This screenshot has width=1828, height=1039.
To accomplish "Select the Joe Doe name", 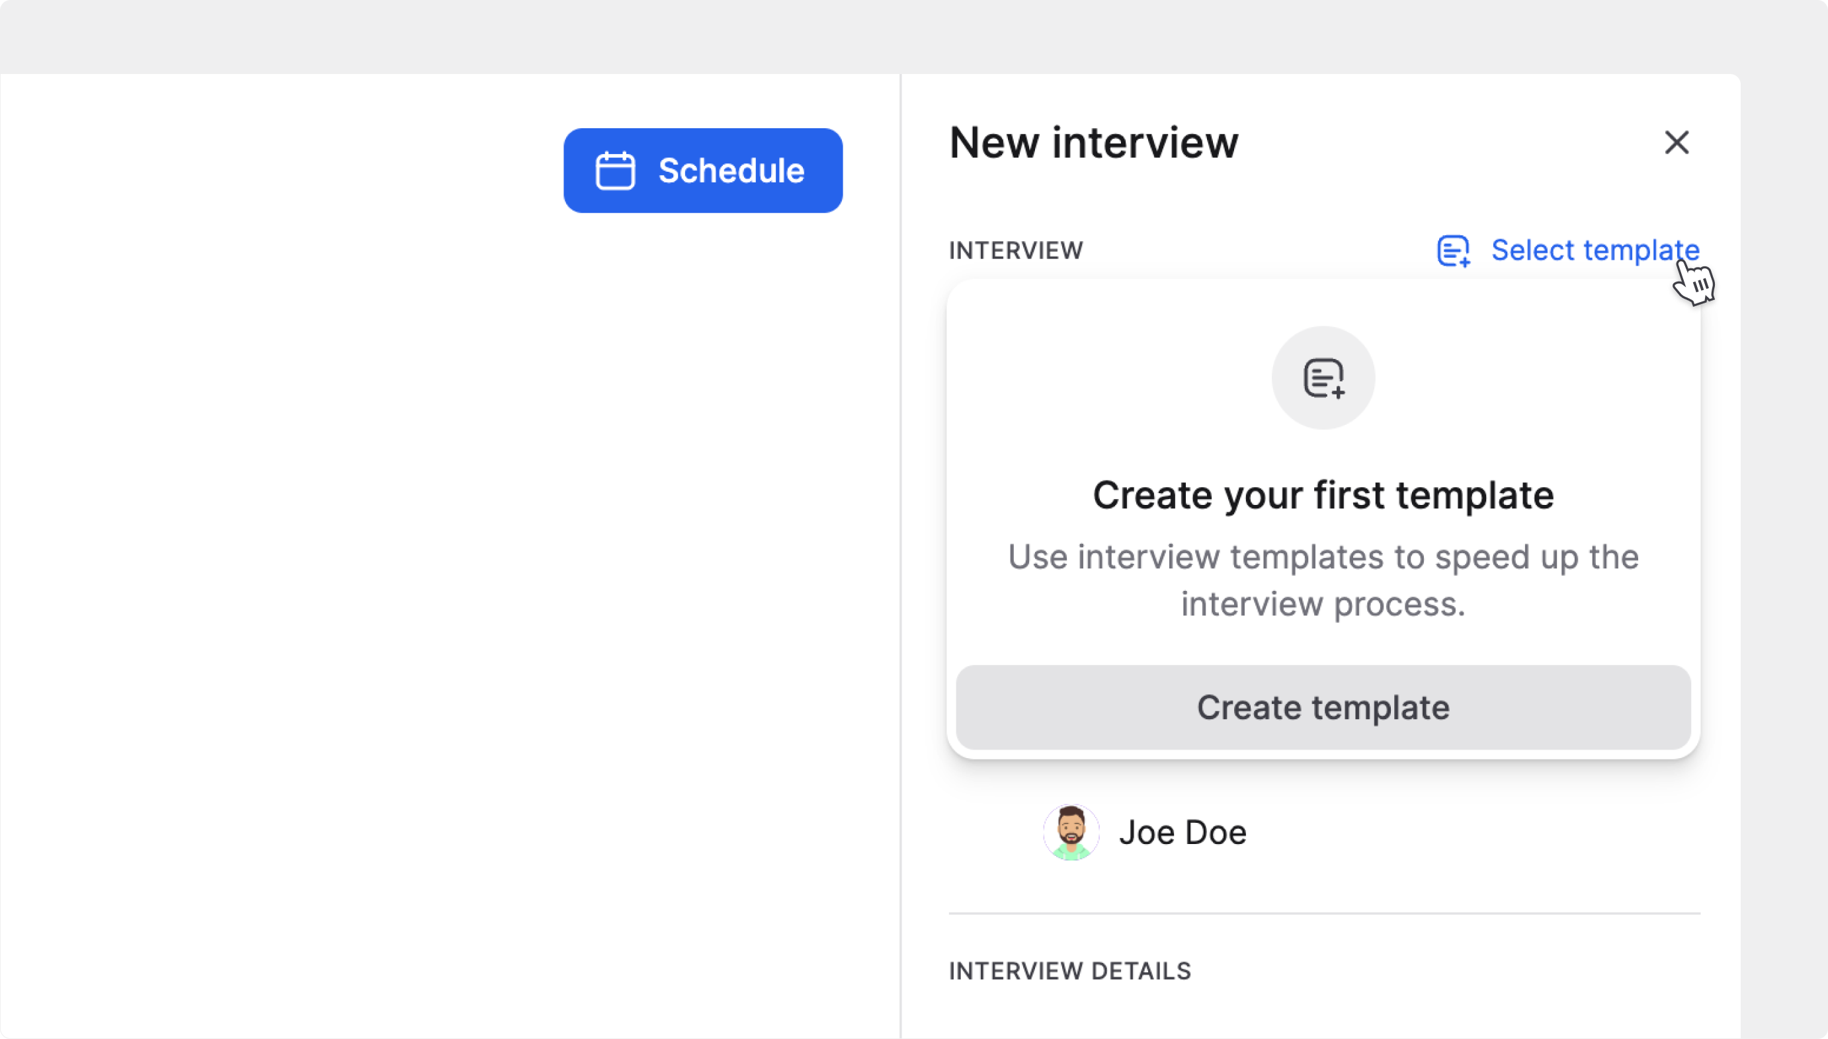I will point(1183,832).
